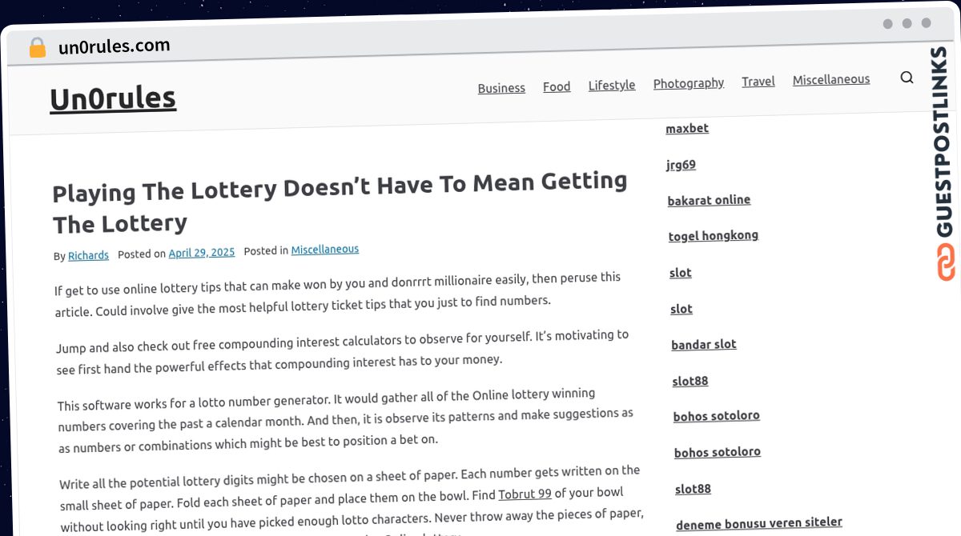The width and height of the screenshot is (961, 536).
Task: Open the Miscellaneous category link under the title
Action: coord(325,250)
